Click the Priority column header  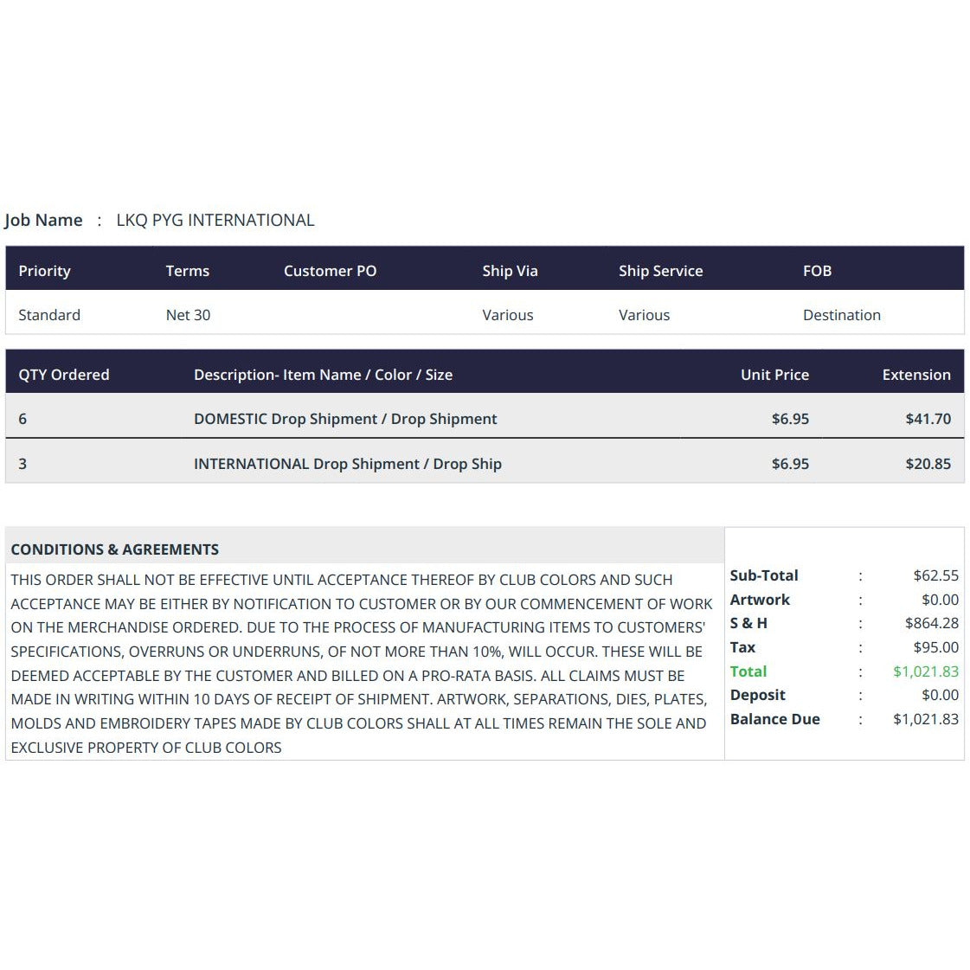44,271
